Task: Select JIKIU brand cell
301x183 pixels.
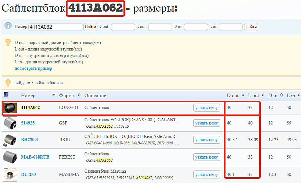Action: coord(65,140)
